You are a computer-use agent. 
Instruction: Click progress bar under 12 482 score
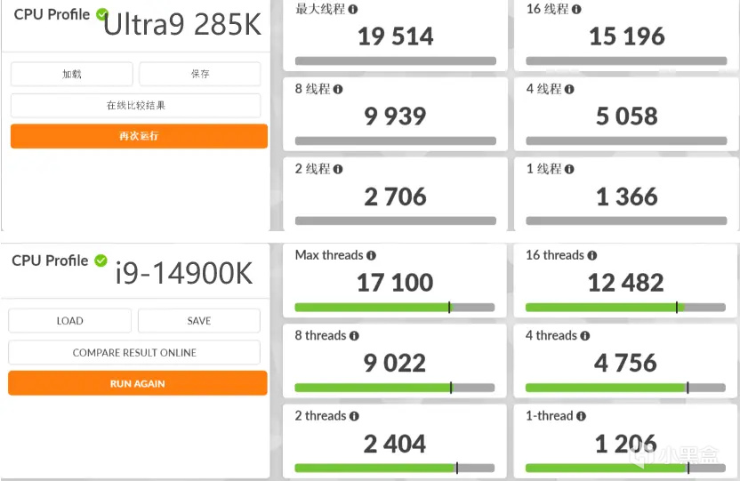[x=625, y=308]
